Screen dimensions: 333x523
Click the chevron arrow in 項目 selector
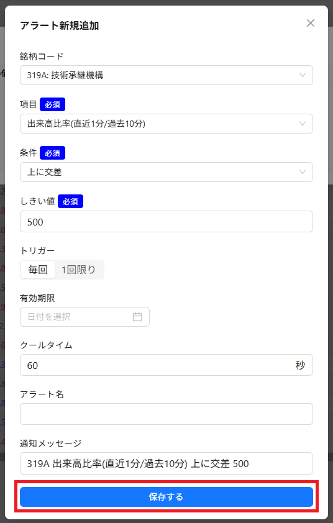pyautogui.click(x=303, y=124)
